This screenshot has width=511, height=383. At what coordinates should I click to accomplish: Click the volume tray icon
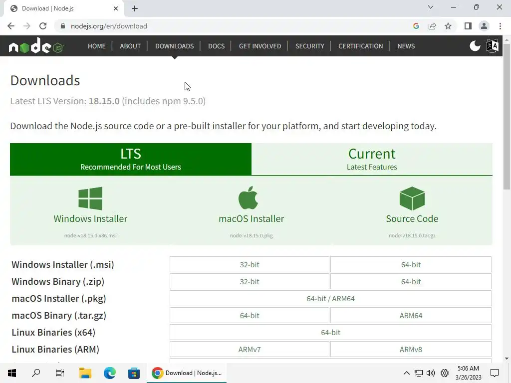point(431,373)
